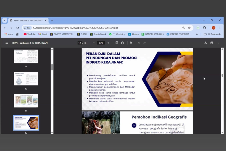
Task: Expand the tab search dropdown arrow
Action: [x=5, y=20]
